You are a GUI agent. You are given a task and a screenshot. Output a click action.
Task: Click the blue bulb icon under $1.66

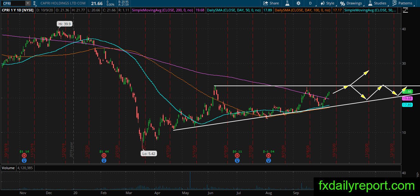(103, 160)
